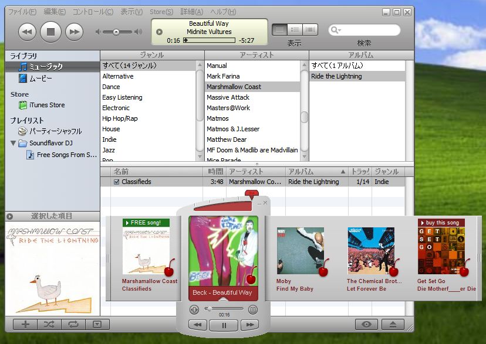Select the Soundflavor DJ folder
486x344 pixels.
[x=51, y=143]
